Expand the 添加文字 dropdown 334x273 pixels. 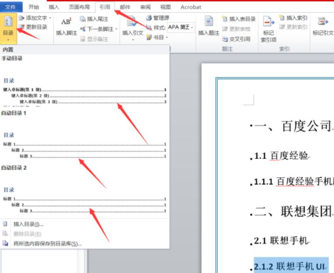point(51,18)
